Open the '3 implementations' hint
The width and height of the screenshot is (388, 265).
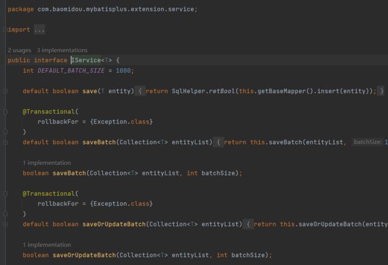pyautogui.click(x=62, y=50)
